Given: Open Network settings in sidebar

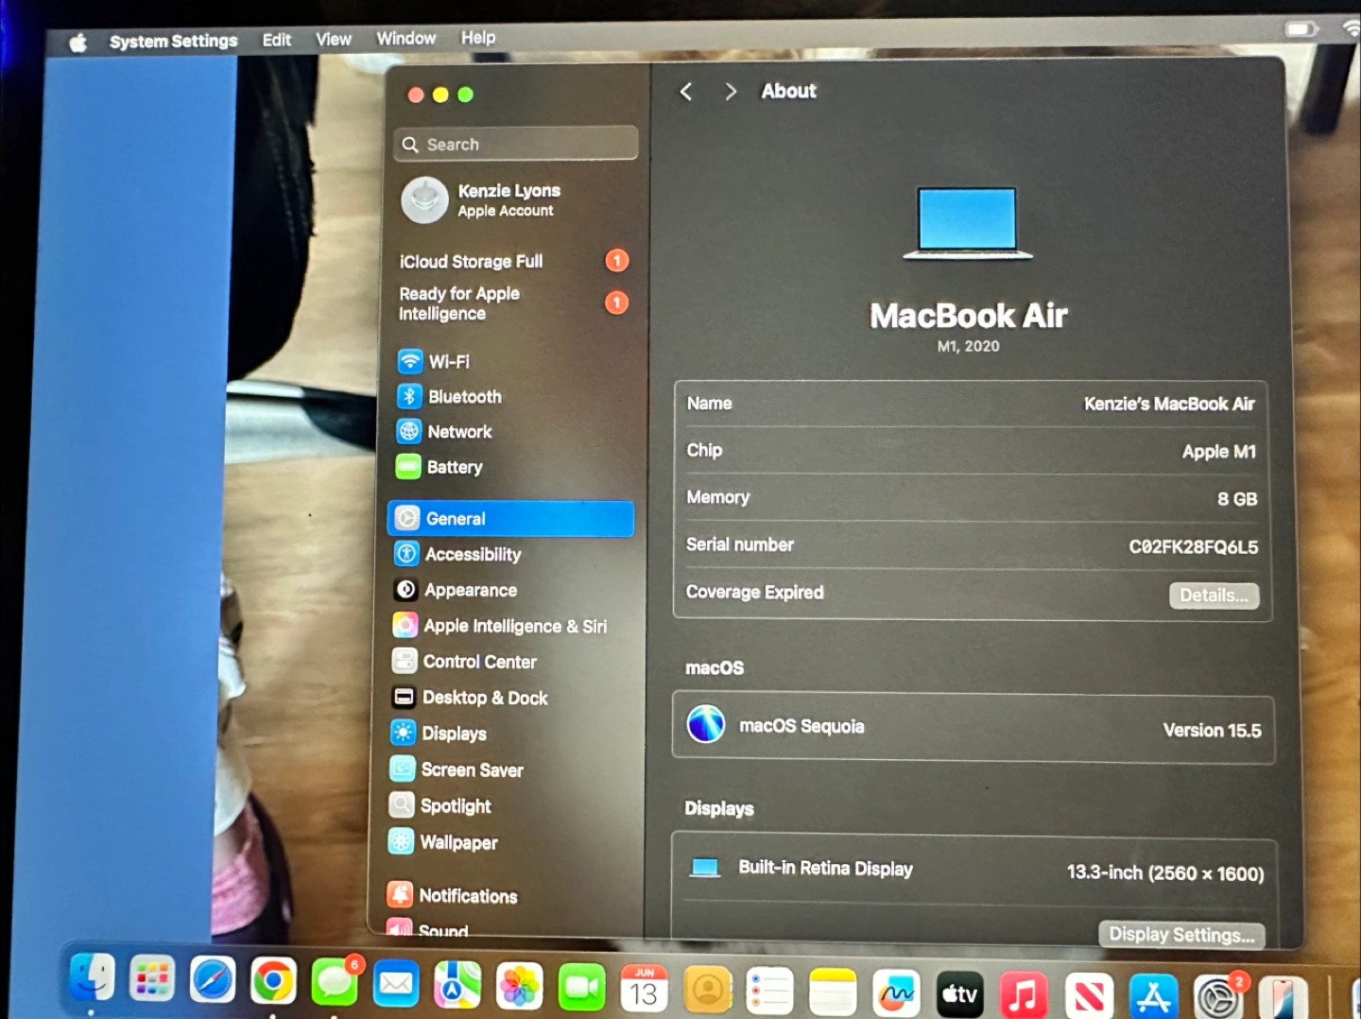Looking at the screenshot, I should [x=445, y=431].
